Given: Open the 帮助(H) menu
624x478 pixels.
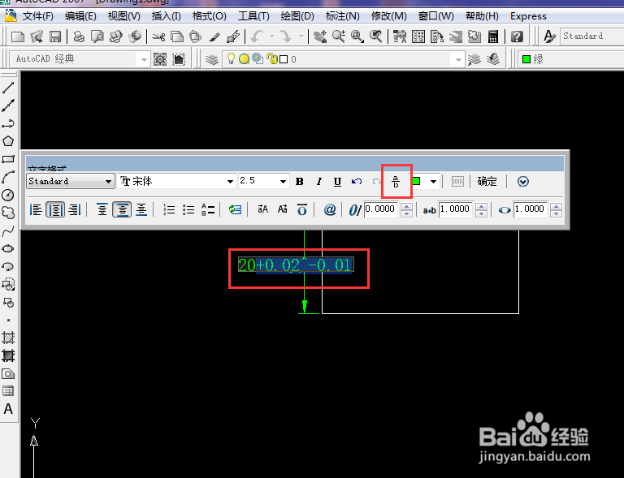Looking at the screenshot, I should pyautogui.click(x=482, y=16).
